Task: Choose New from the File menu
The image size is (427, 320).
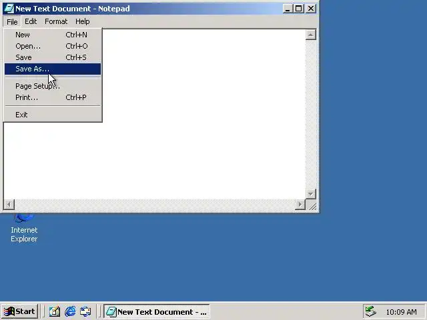Action: click(53, 35)
